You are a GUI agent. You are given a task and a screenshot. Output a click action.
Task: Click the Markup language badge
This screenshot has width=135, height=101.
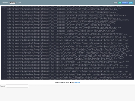tap(12, 3)
